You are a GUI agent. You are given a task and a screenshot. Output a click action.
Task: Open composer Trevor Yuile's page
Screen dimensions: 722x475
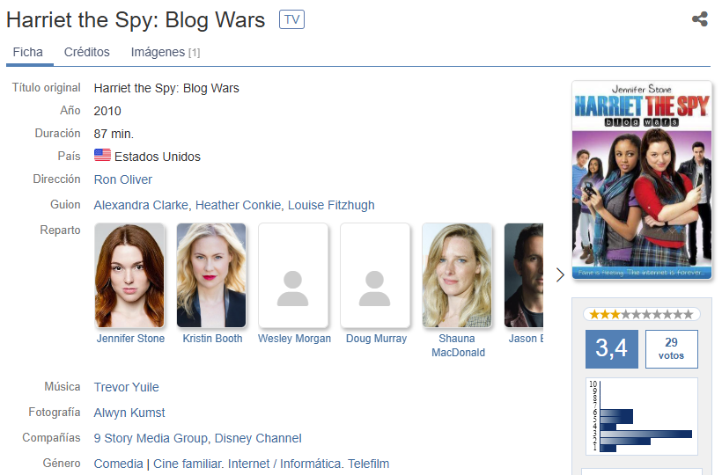coord(126,387)
